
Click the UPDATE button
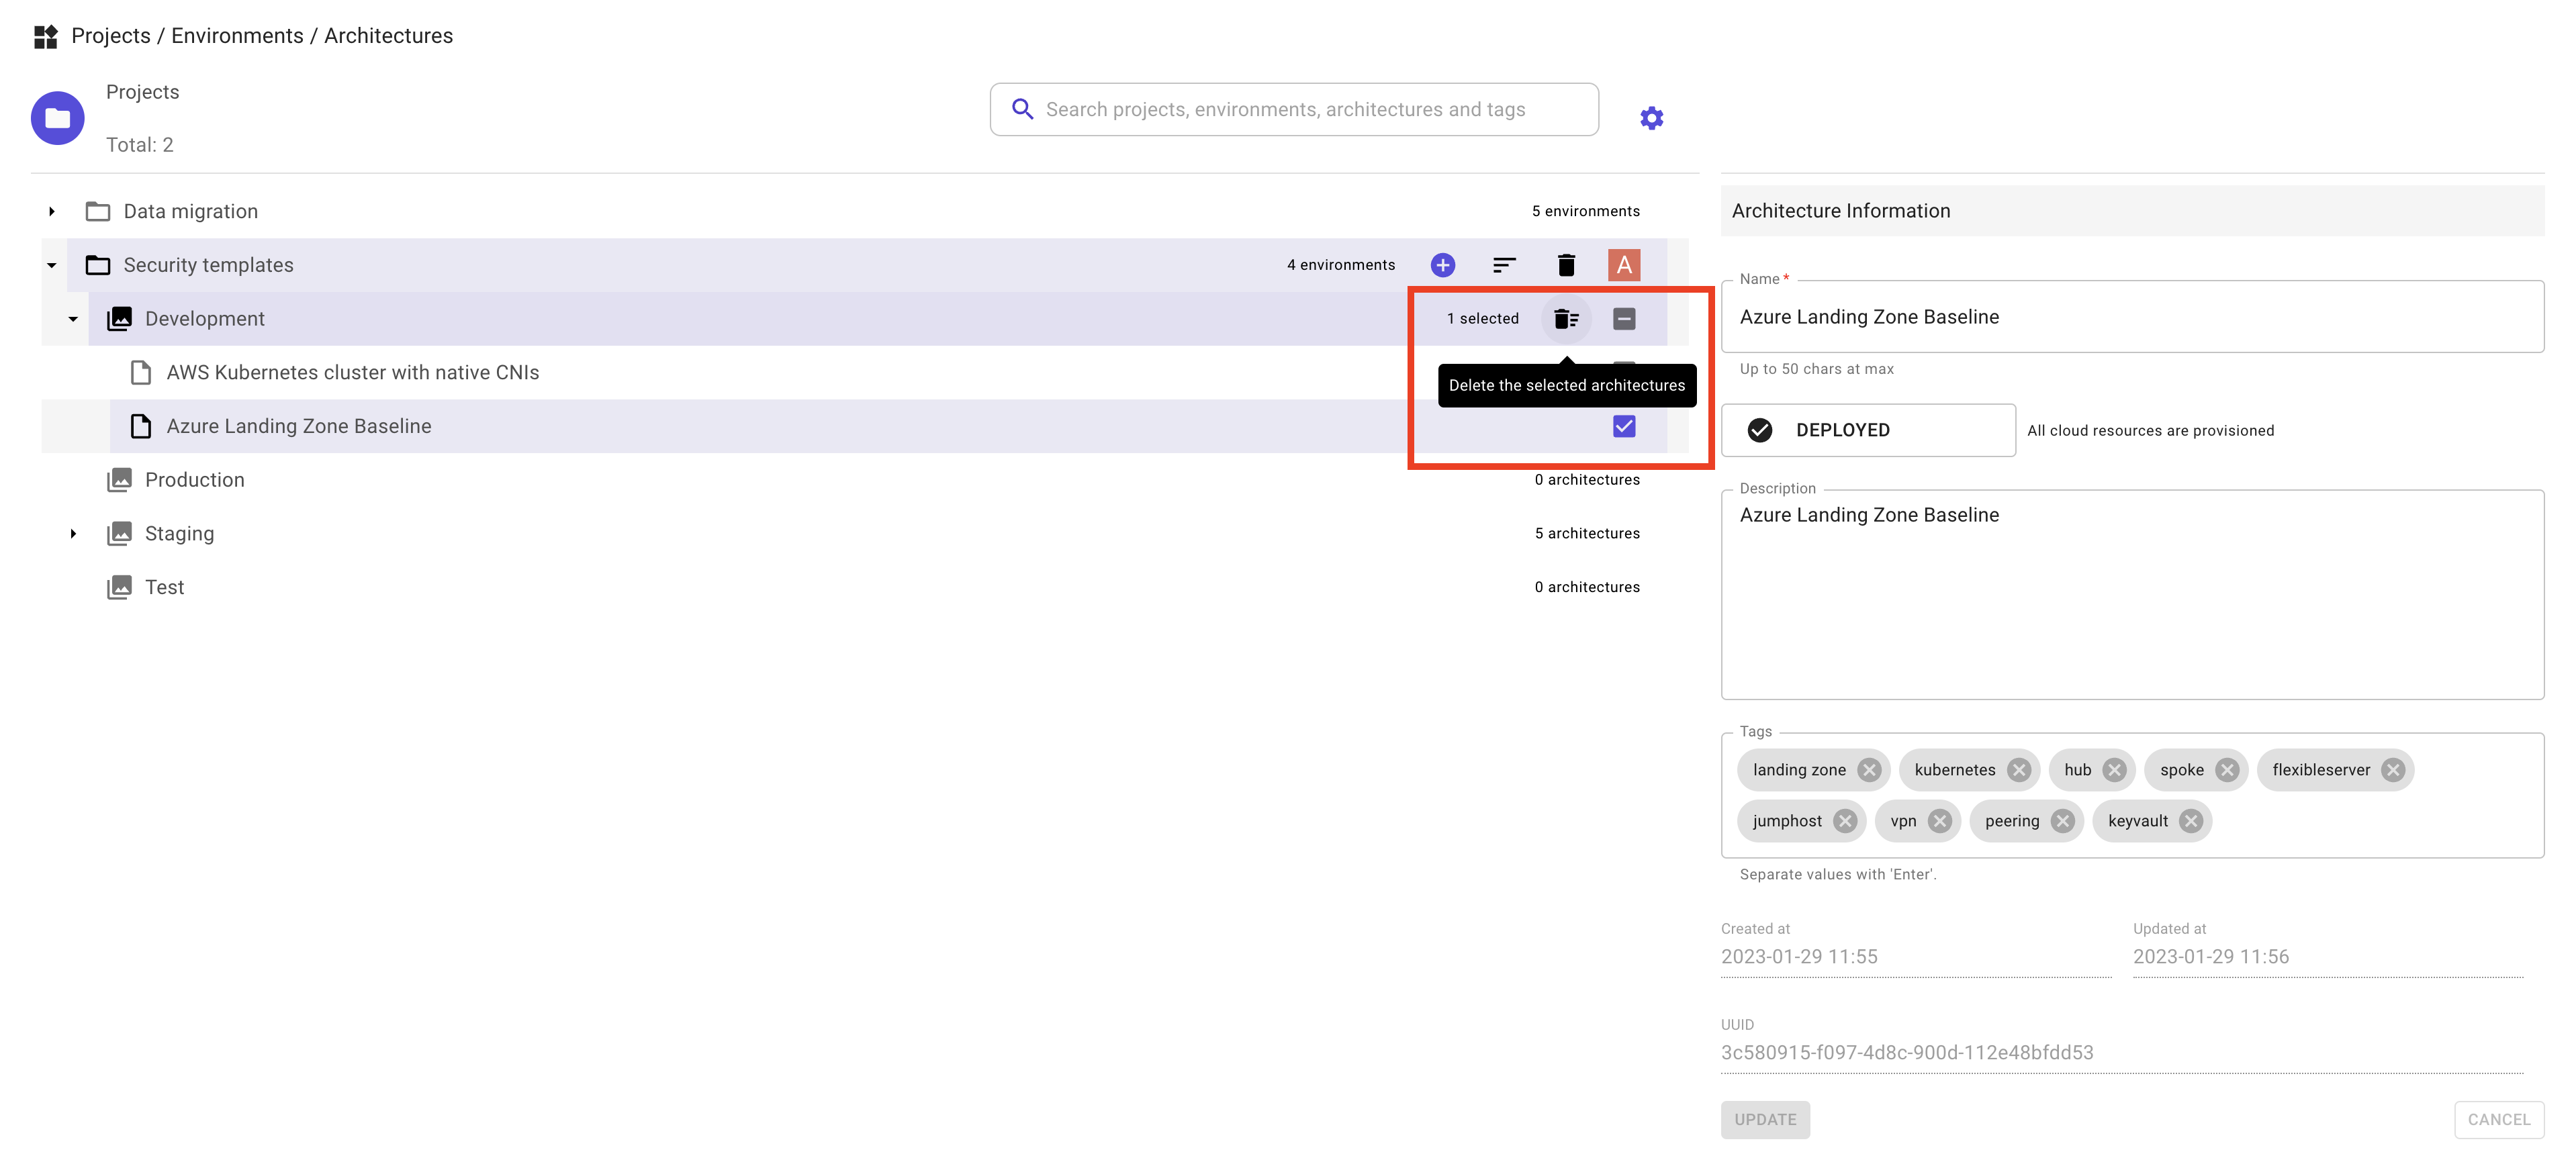click(1765, 1120)
